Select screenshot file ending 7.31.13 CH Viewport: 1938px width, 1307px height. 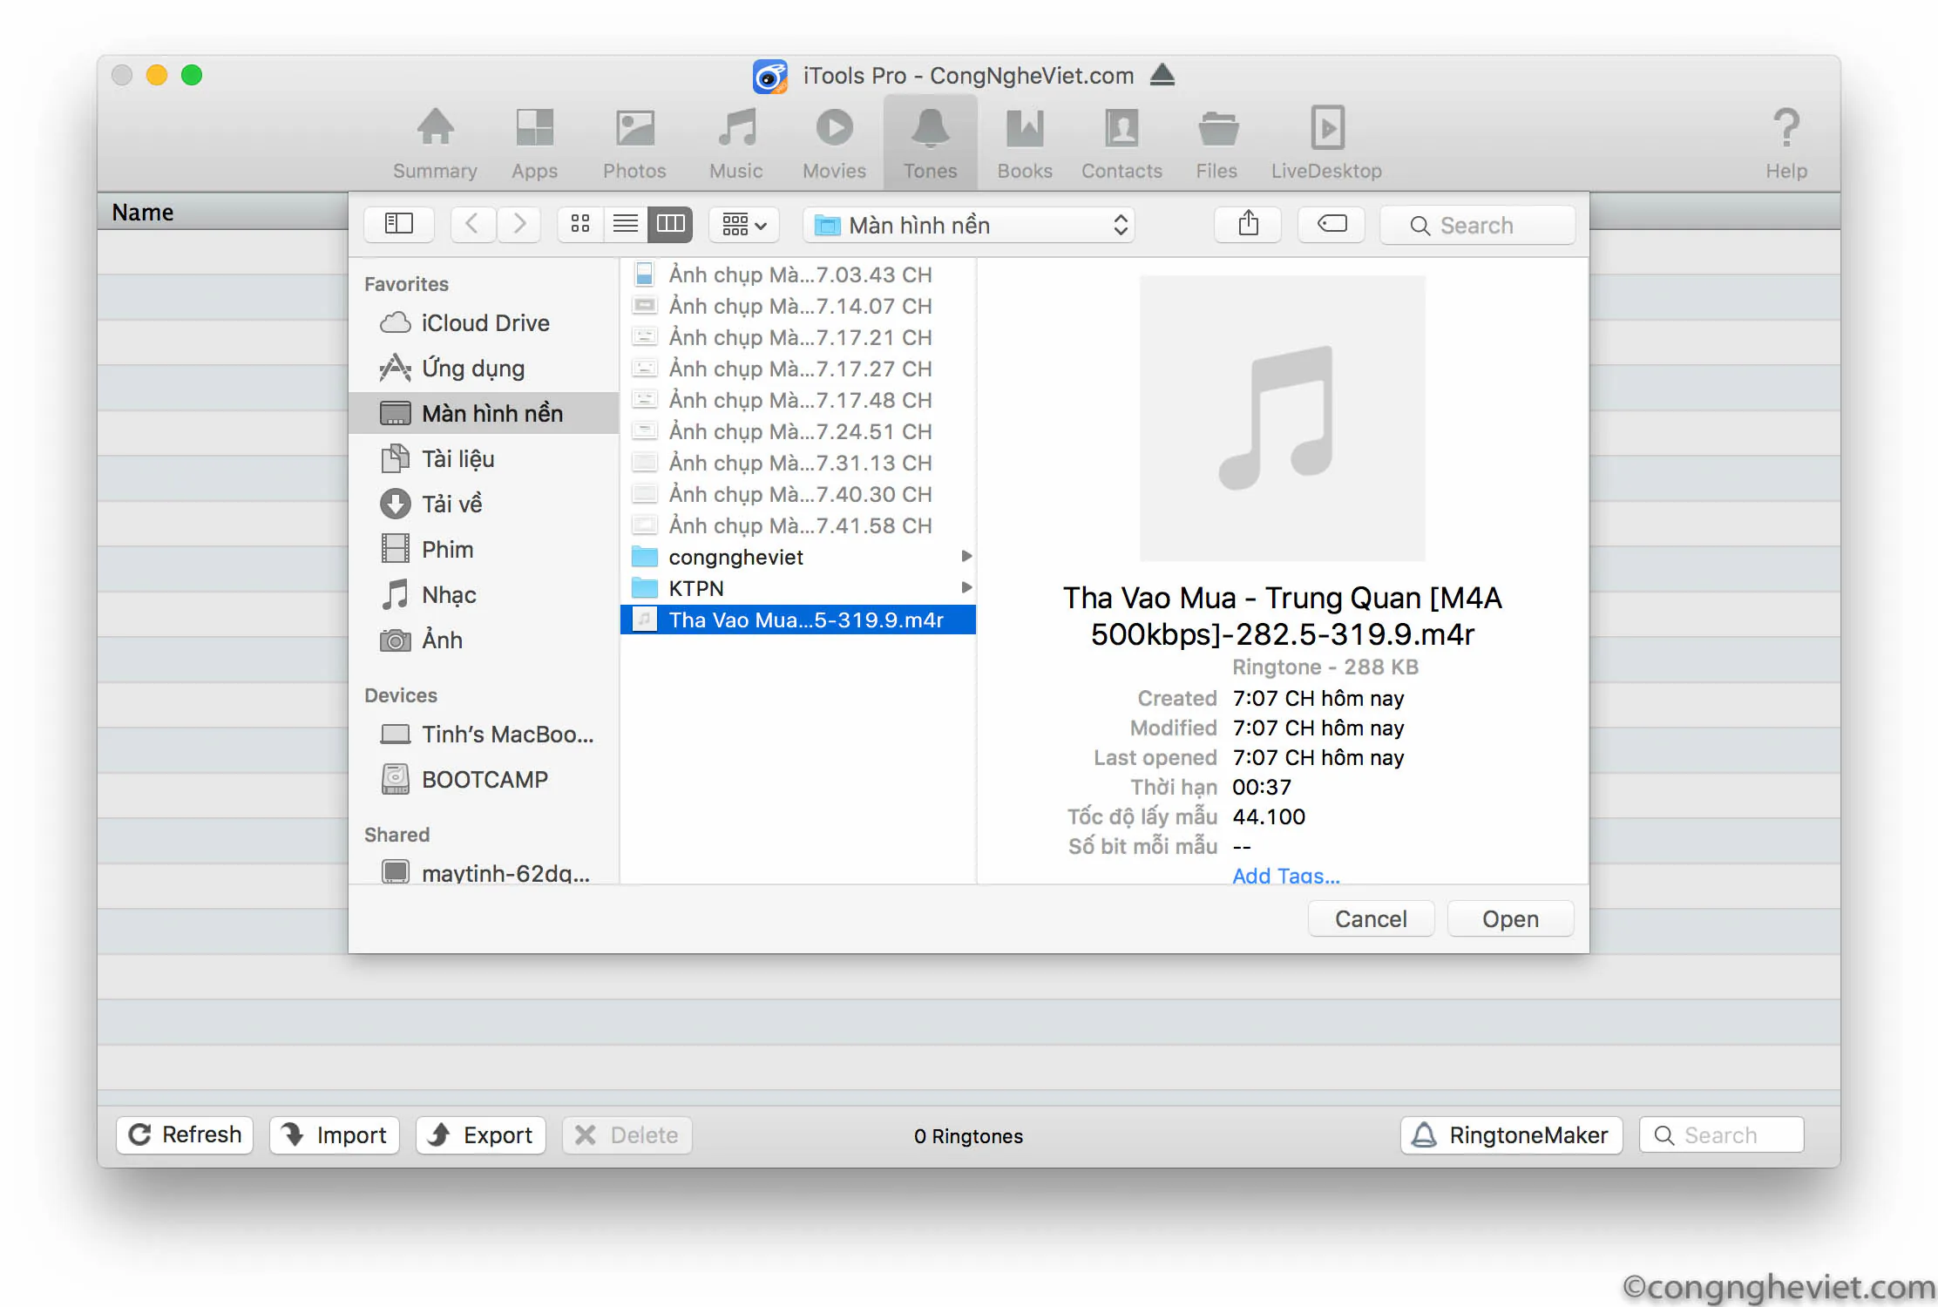798,463
